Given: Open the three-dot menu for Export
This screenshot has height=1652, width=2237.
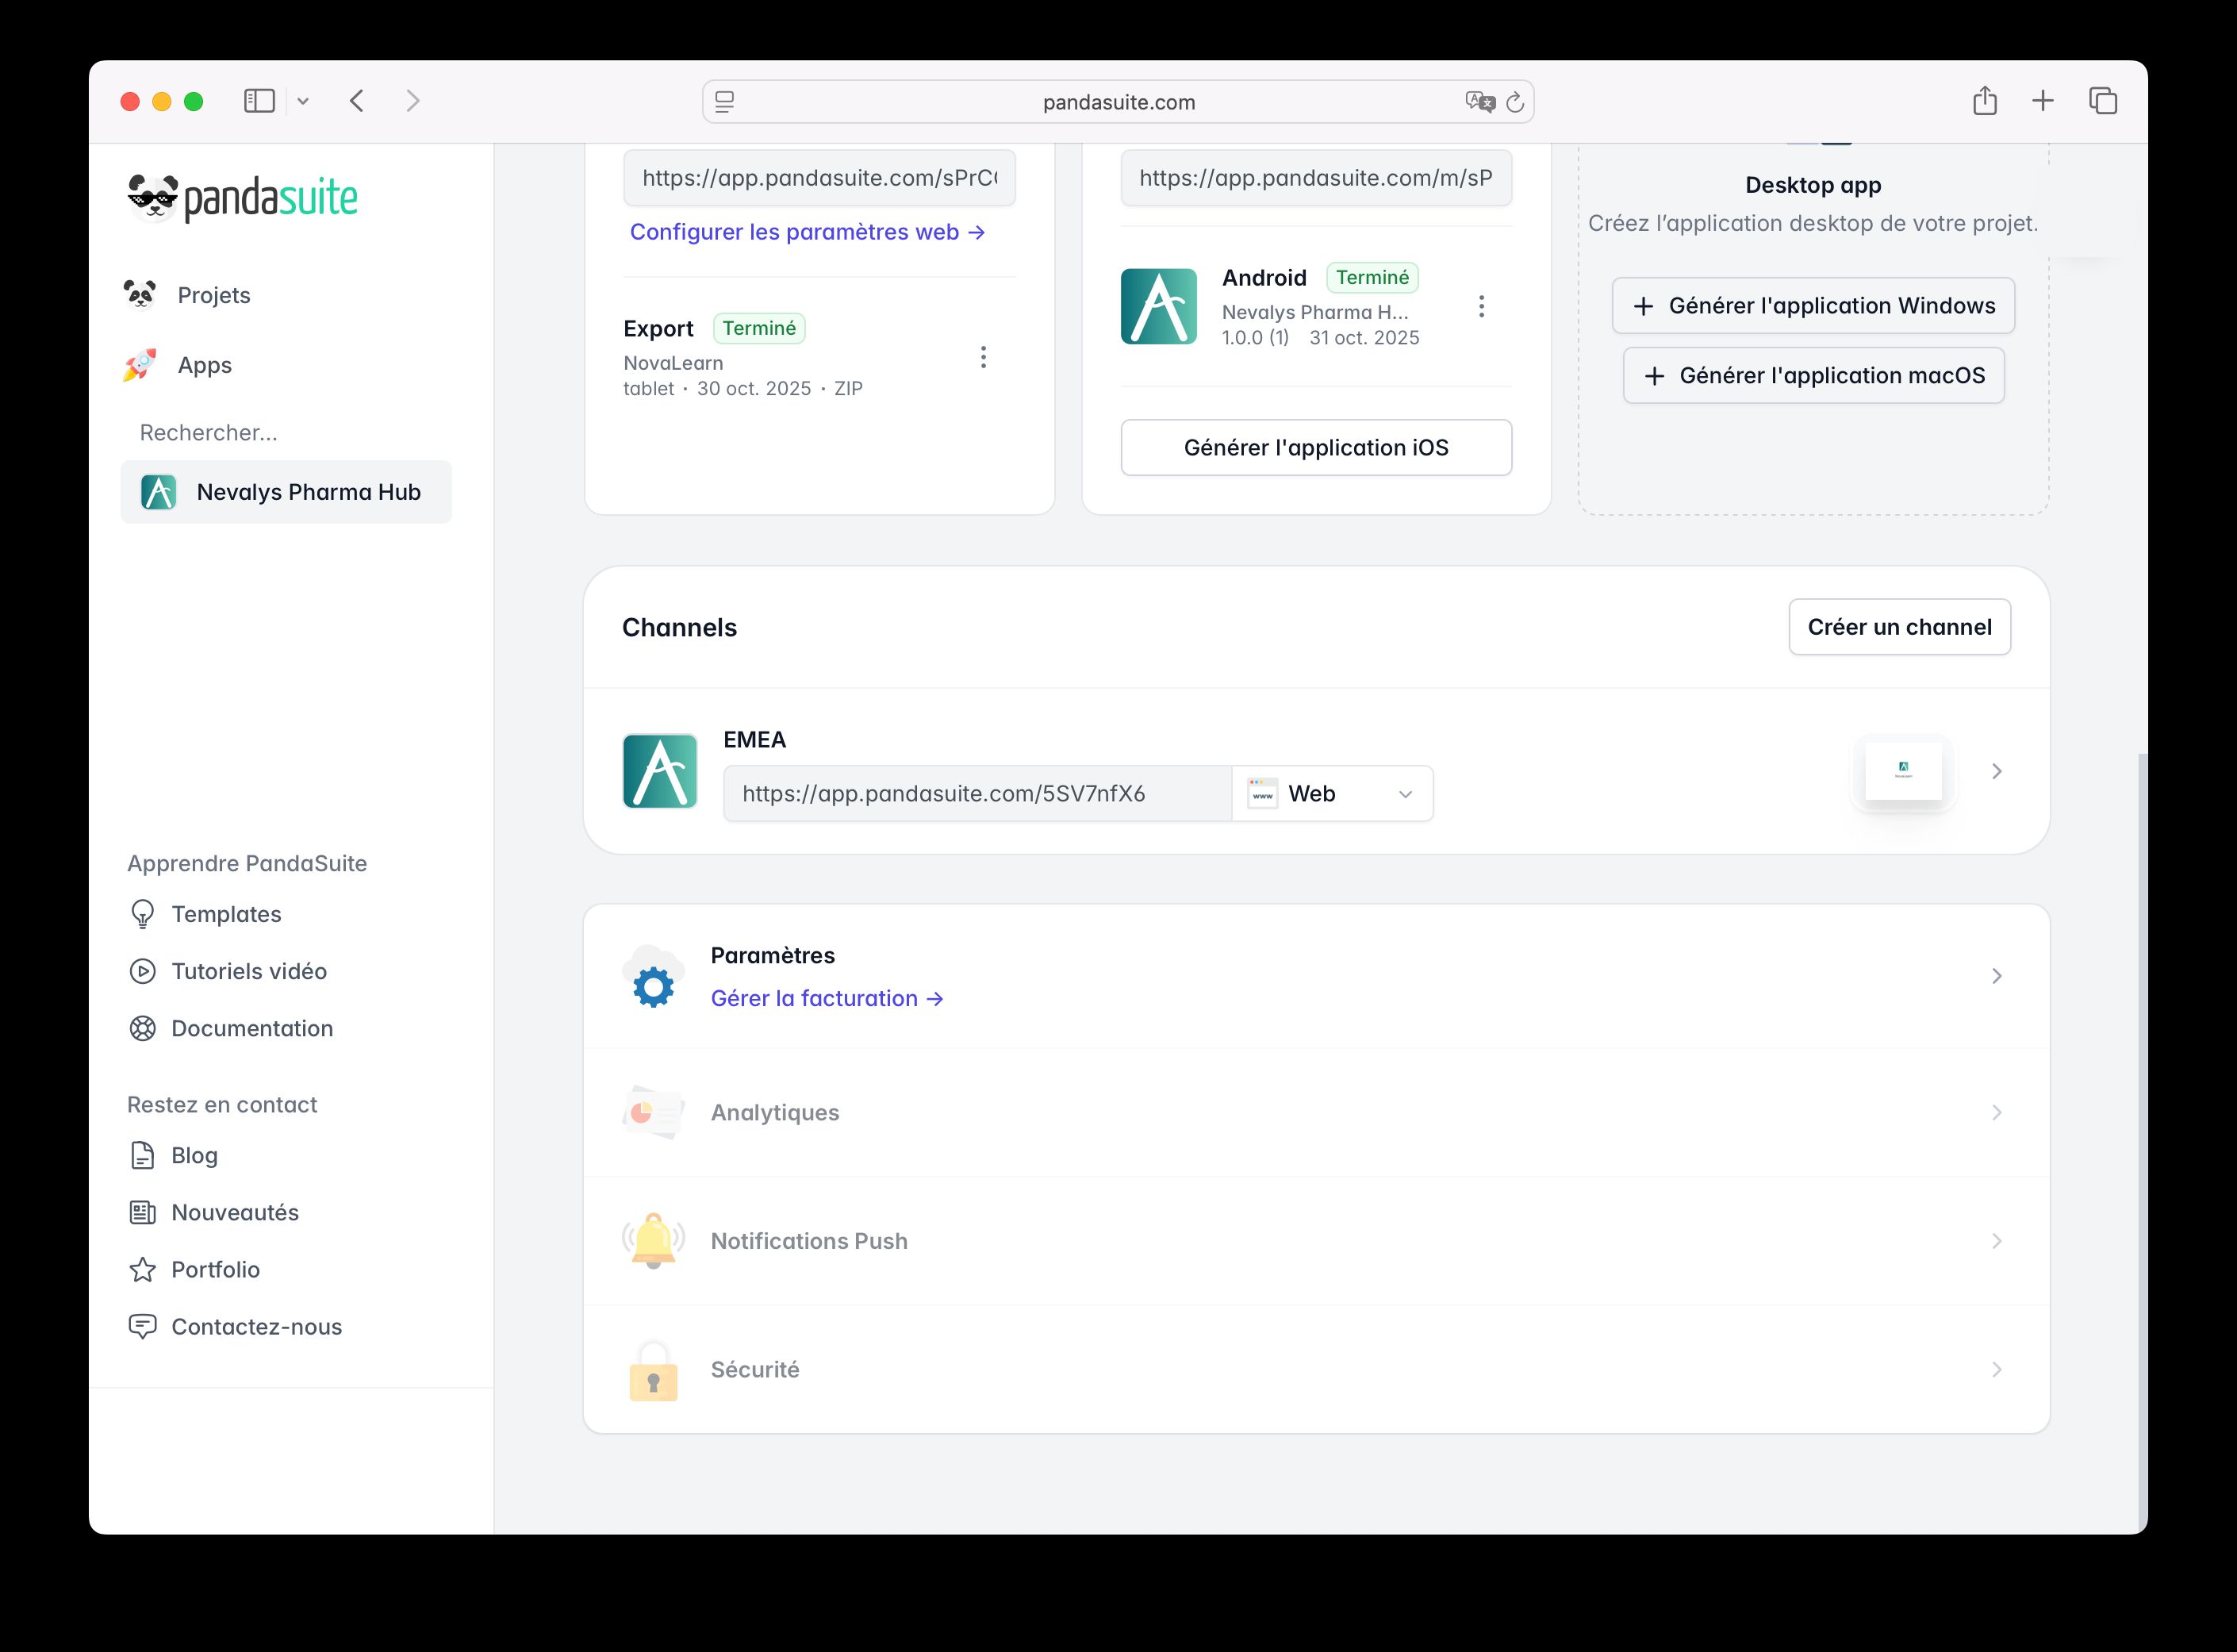Looking at the screenshot, I should pos(983,357).
